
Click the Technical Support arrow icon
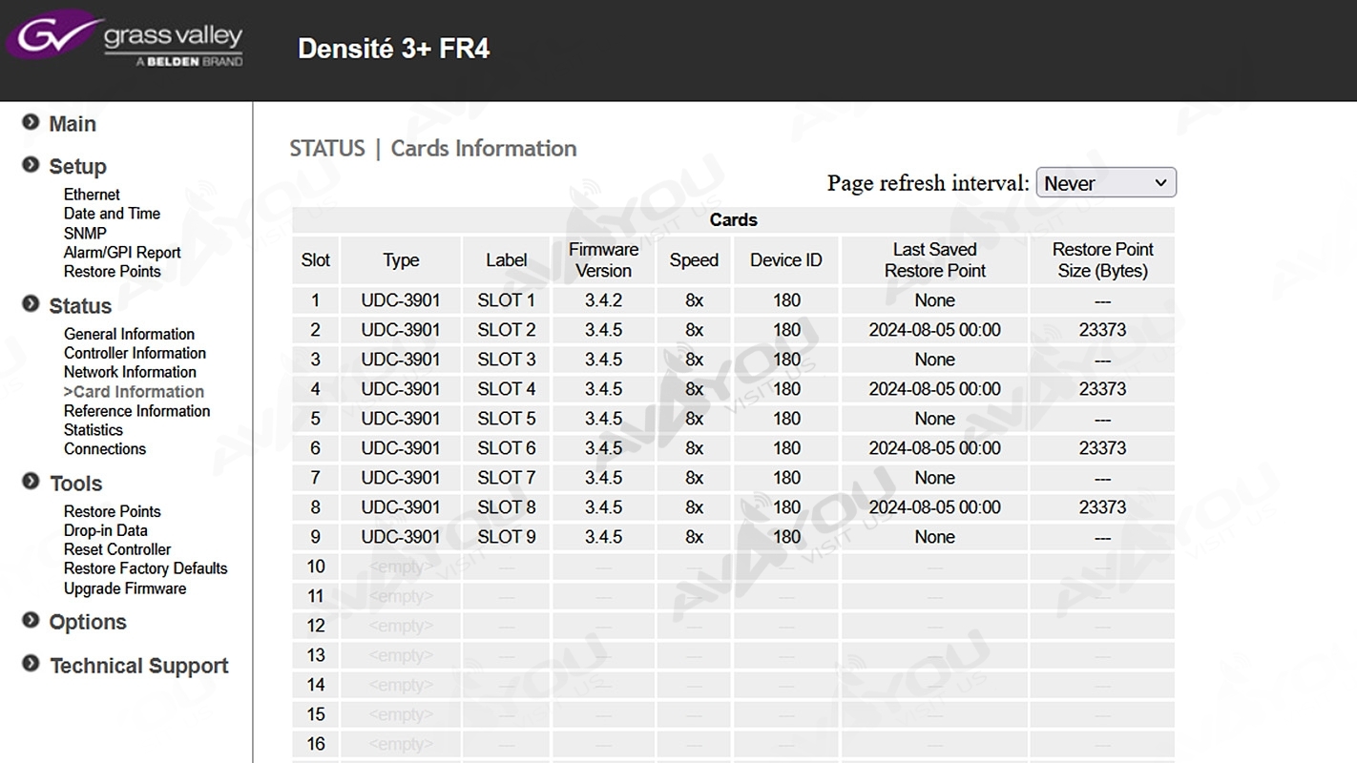[31, 664]
